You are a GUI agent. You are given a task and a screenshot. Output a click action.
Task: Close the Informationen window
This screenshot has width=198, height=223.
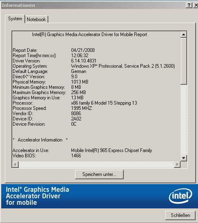pyautogui.click(x=196, y=5)
